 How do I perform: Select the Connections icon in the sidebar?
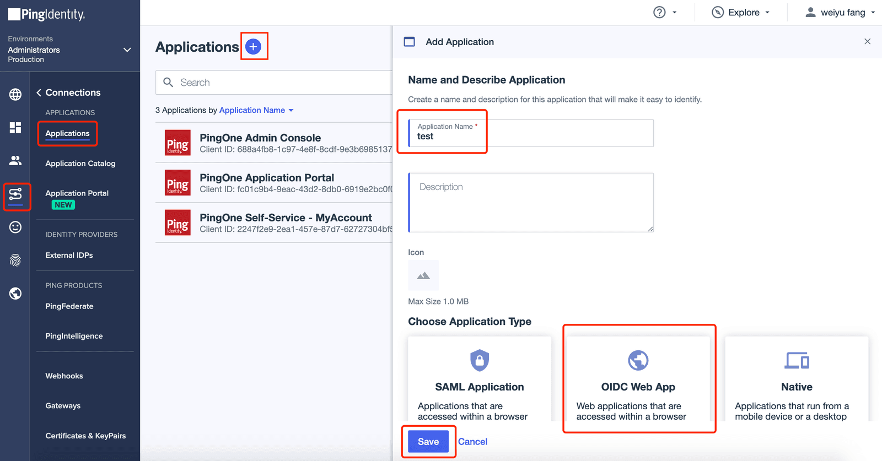(15, 194)
